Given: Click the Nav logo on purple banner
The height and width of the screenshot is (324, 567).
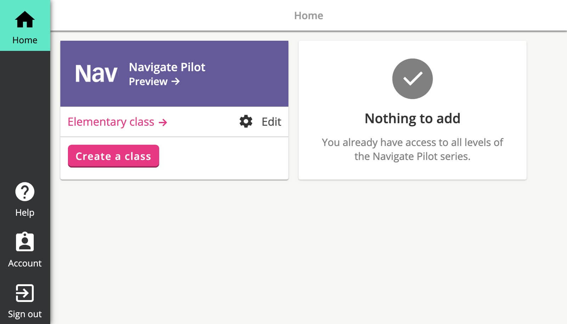Looking at the screenshot, I should click(96, 74).
